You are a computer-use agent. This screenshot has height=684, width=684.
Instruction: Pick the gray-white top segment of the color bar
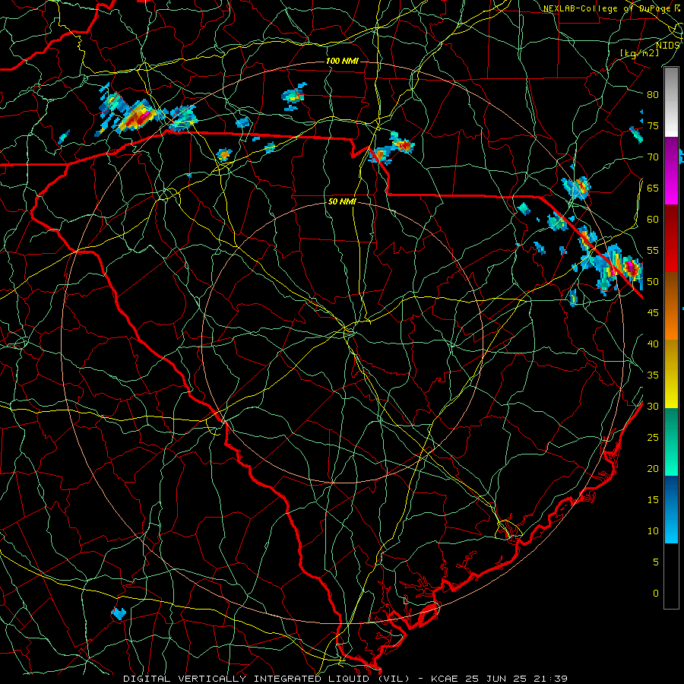click(x=671, y=103)
